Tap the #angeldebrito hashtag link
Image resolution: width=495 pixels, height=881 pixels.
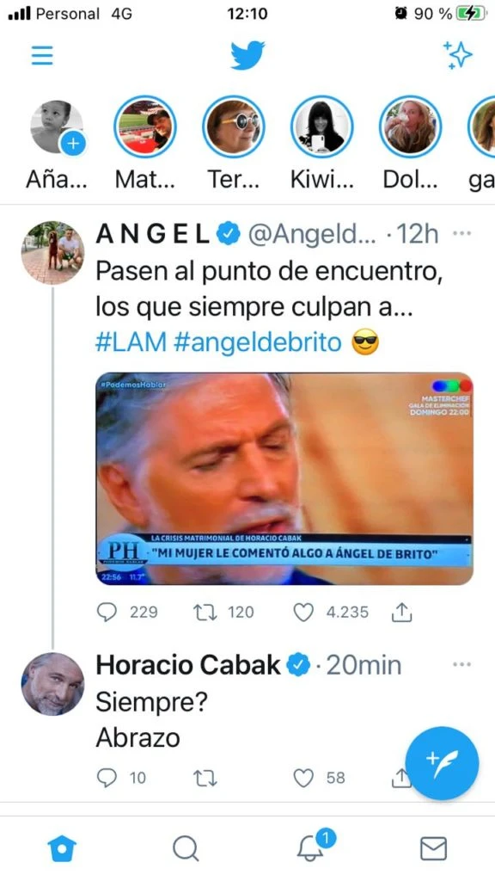coord(258,342)
